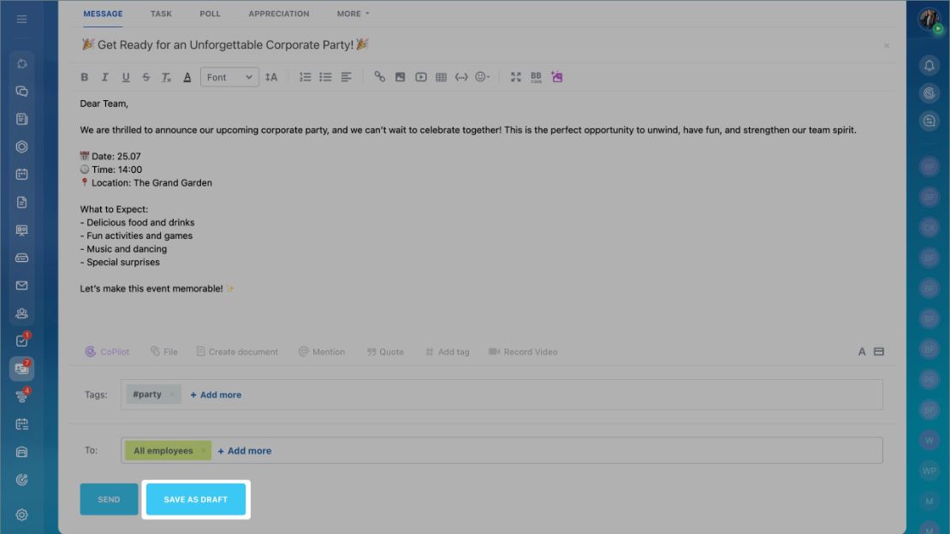Insert a numbered list
This screenshot has width=950, height=534.
(x=305, y=77)
